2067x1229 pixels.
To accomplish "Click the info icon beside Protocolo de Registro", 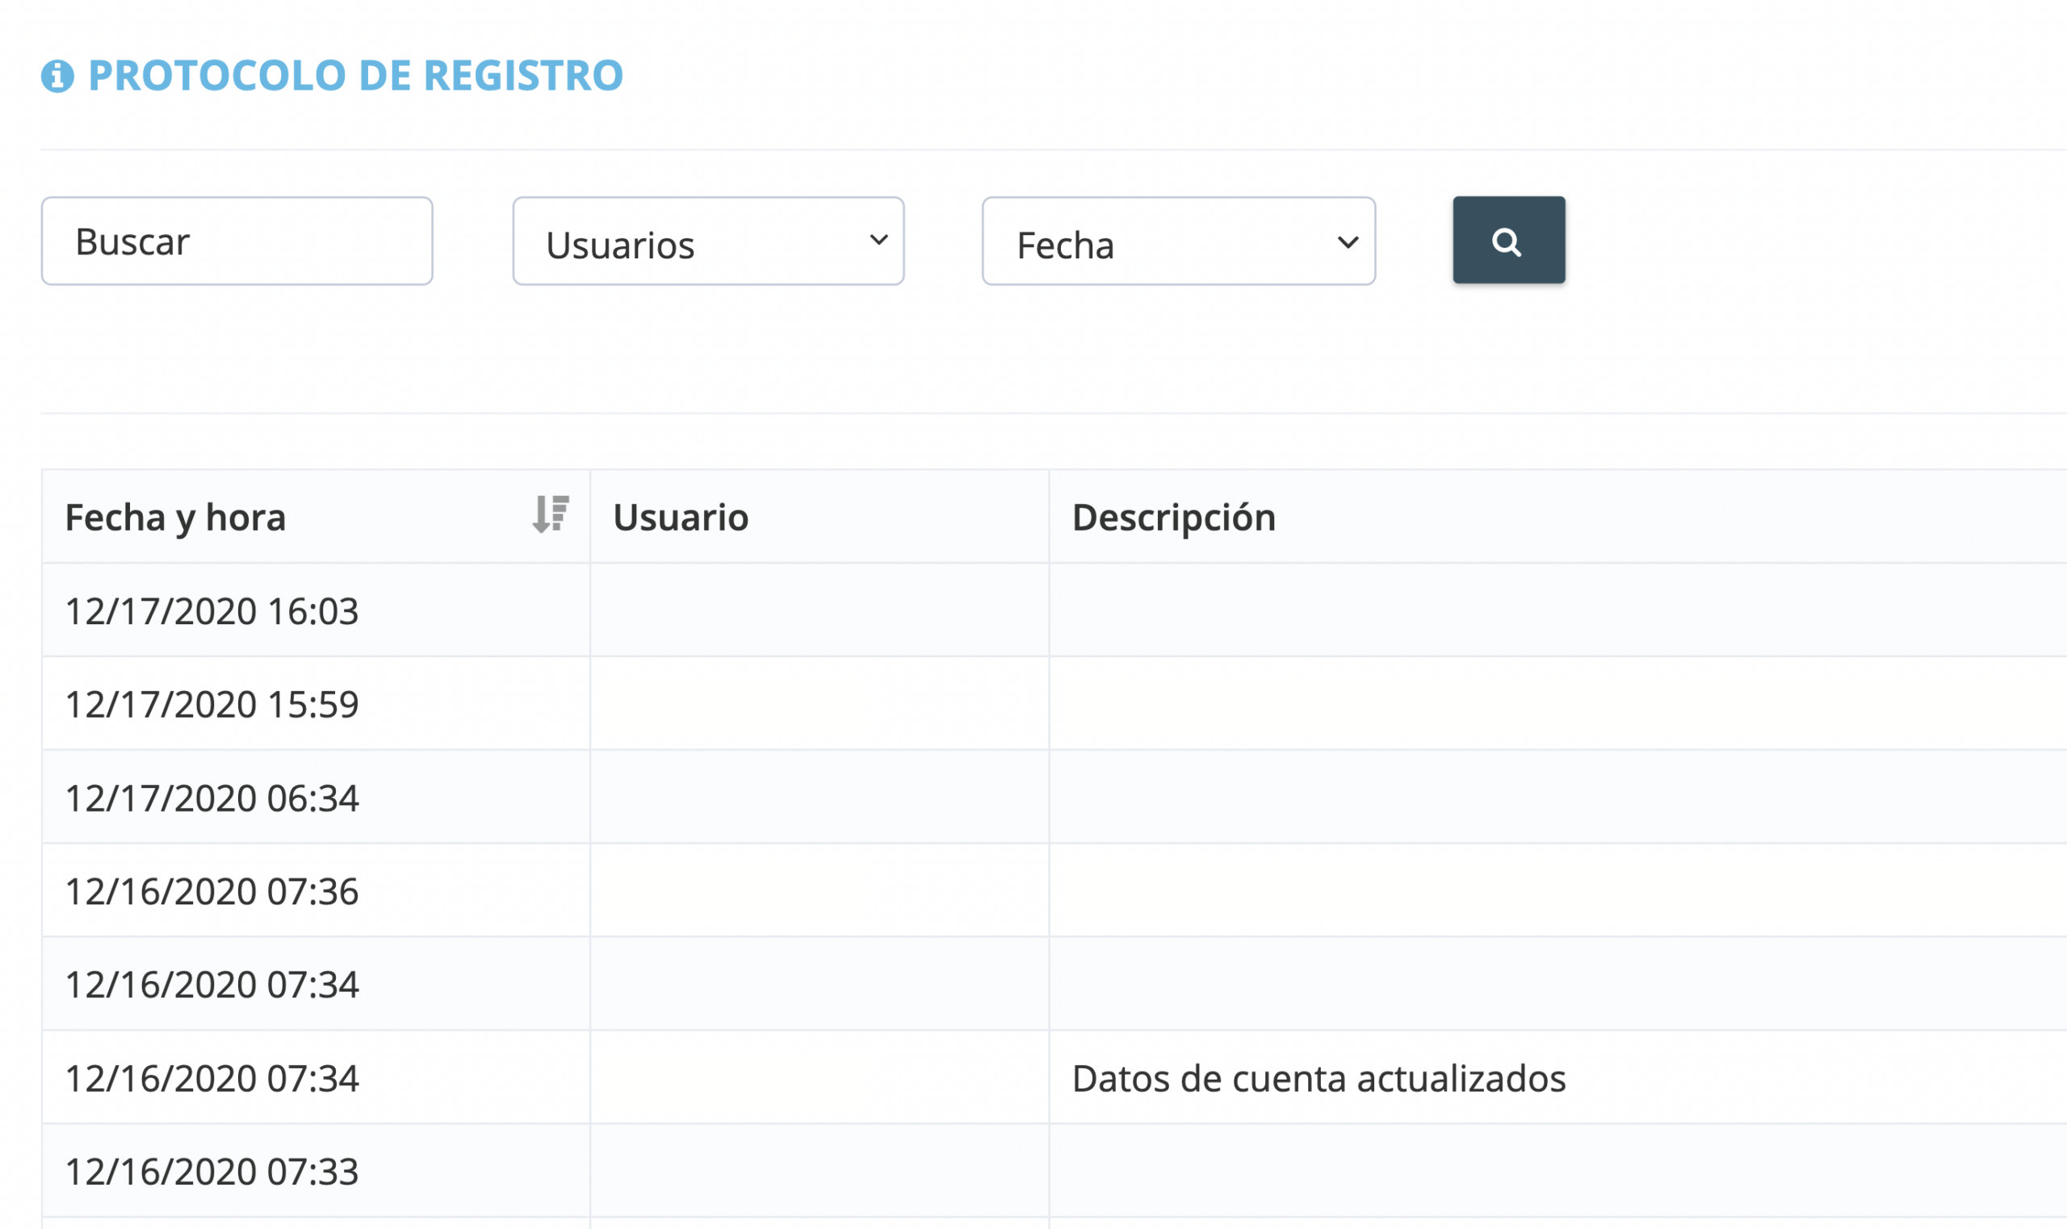I will tap(57, 76).
